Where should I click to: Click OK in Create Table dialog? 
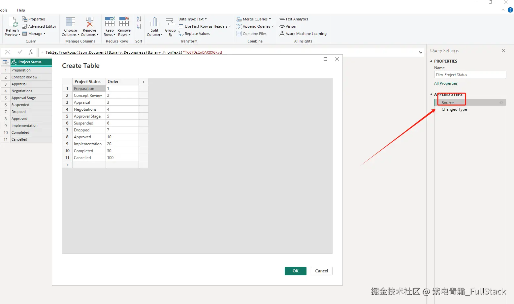coord(296,271)
